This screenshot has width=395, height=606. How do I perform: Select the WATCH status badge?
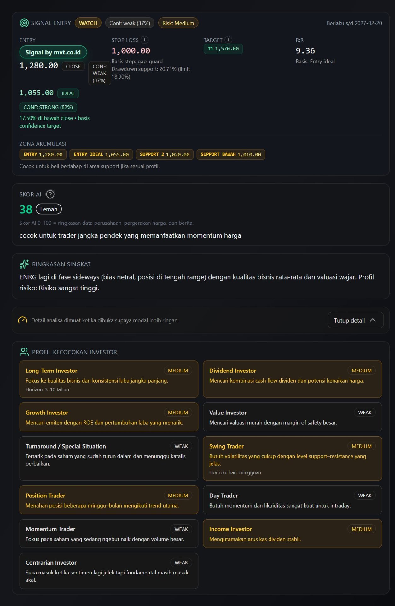click(x=88, y=23)
